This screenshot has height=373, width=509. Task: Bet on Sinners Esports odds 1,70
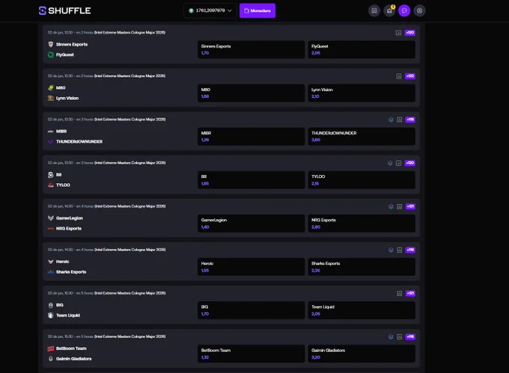pyautogui.click(x=252, y=49)
